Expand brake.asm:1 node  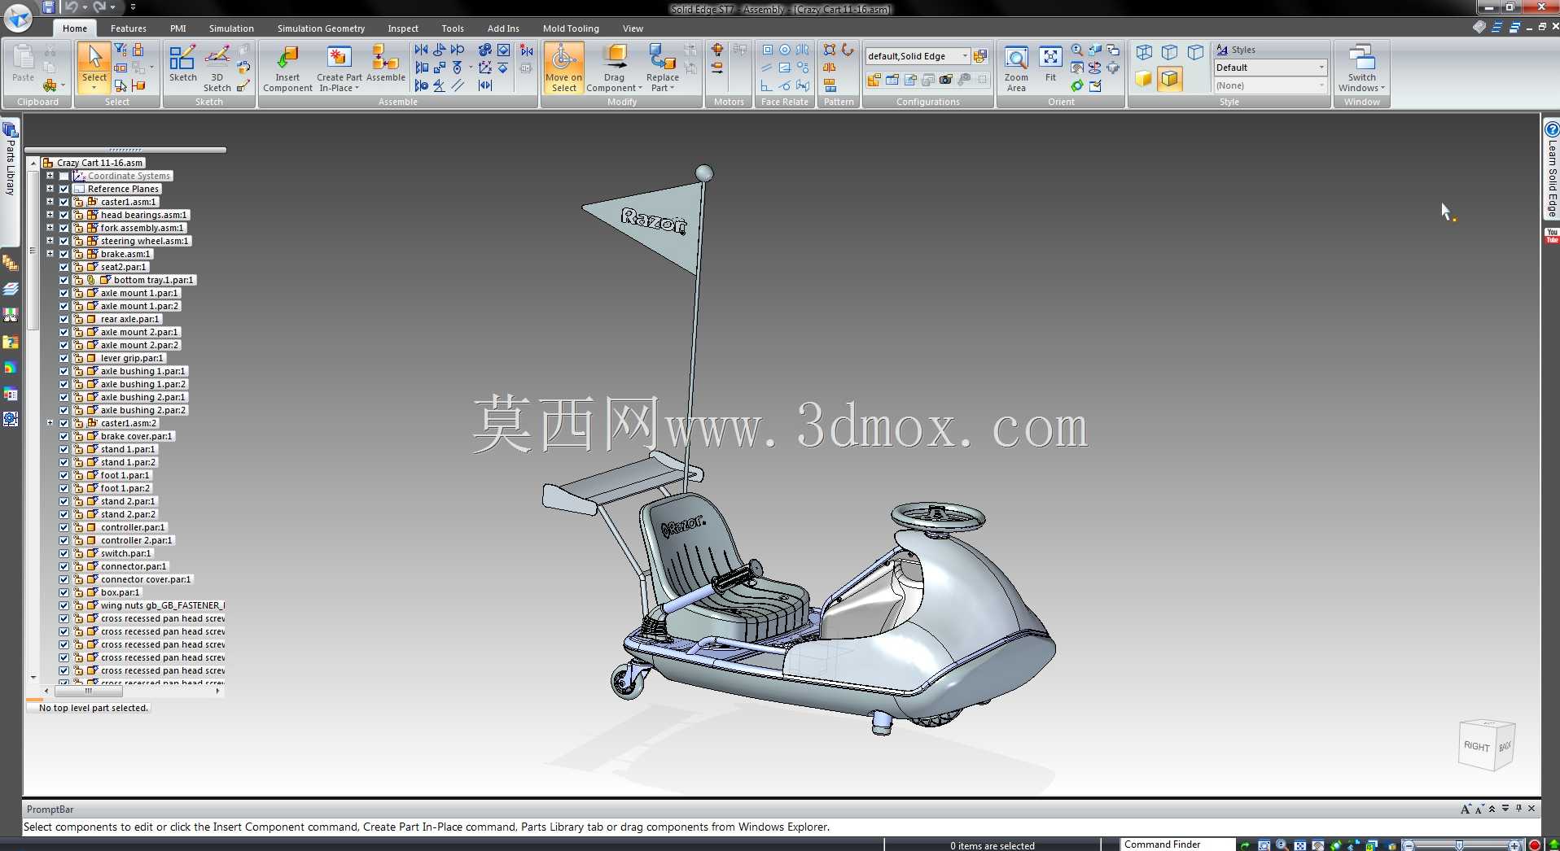(50, 254)
